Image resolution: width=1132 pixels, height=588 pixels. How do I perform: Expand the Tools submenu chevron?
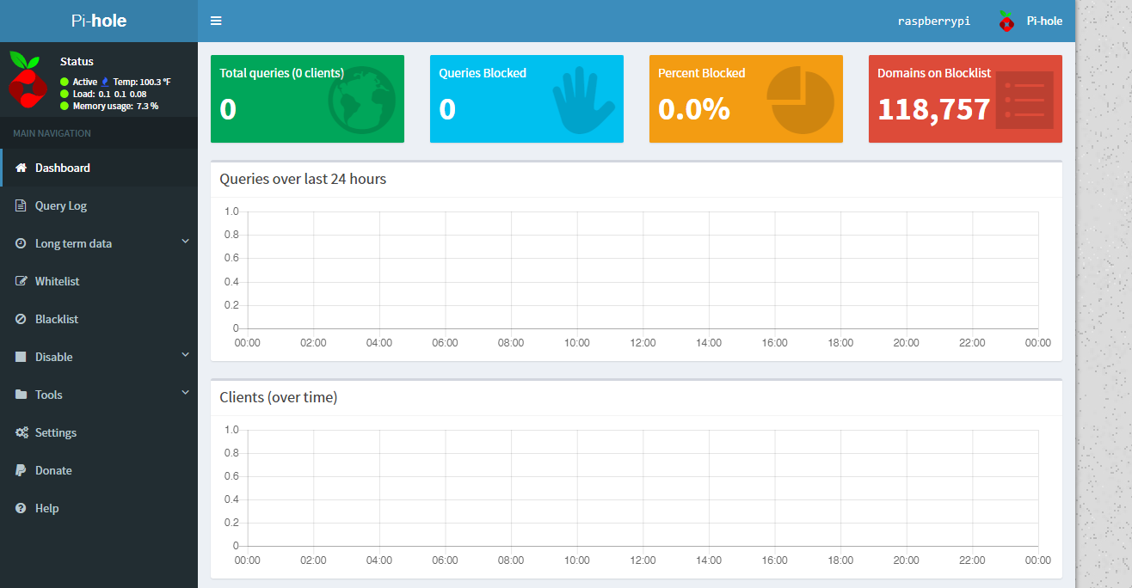tap(185, 394)
